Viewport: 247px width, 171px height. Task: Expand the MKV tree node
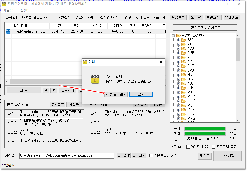tap(178, 97)
